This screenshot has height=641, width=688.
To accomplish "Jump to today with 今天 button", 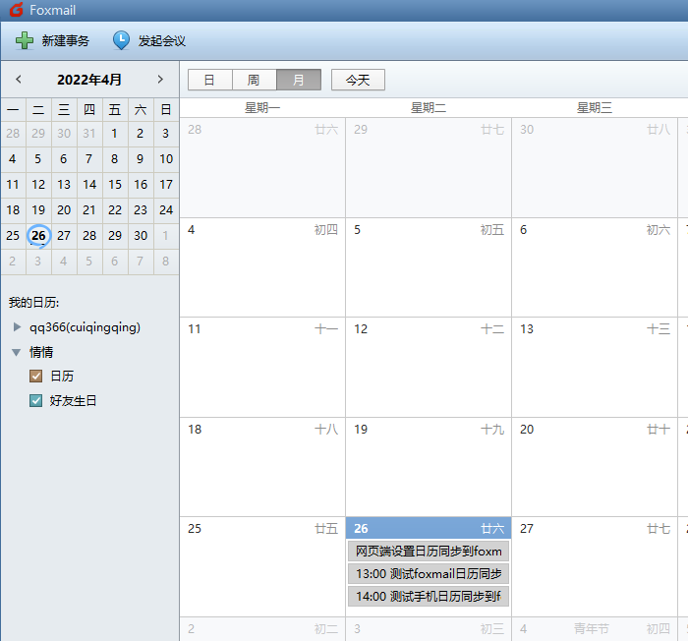I will tap(358, 80).
